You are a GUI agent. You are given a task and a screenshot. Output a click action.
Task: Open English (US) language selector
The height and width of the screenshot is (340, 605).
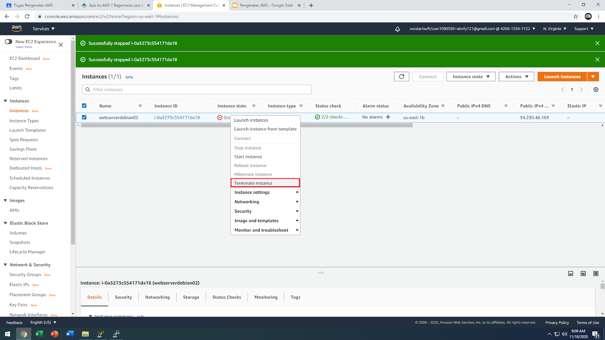tap(43, 322)
